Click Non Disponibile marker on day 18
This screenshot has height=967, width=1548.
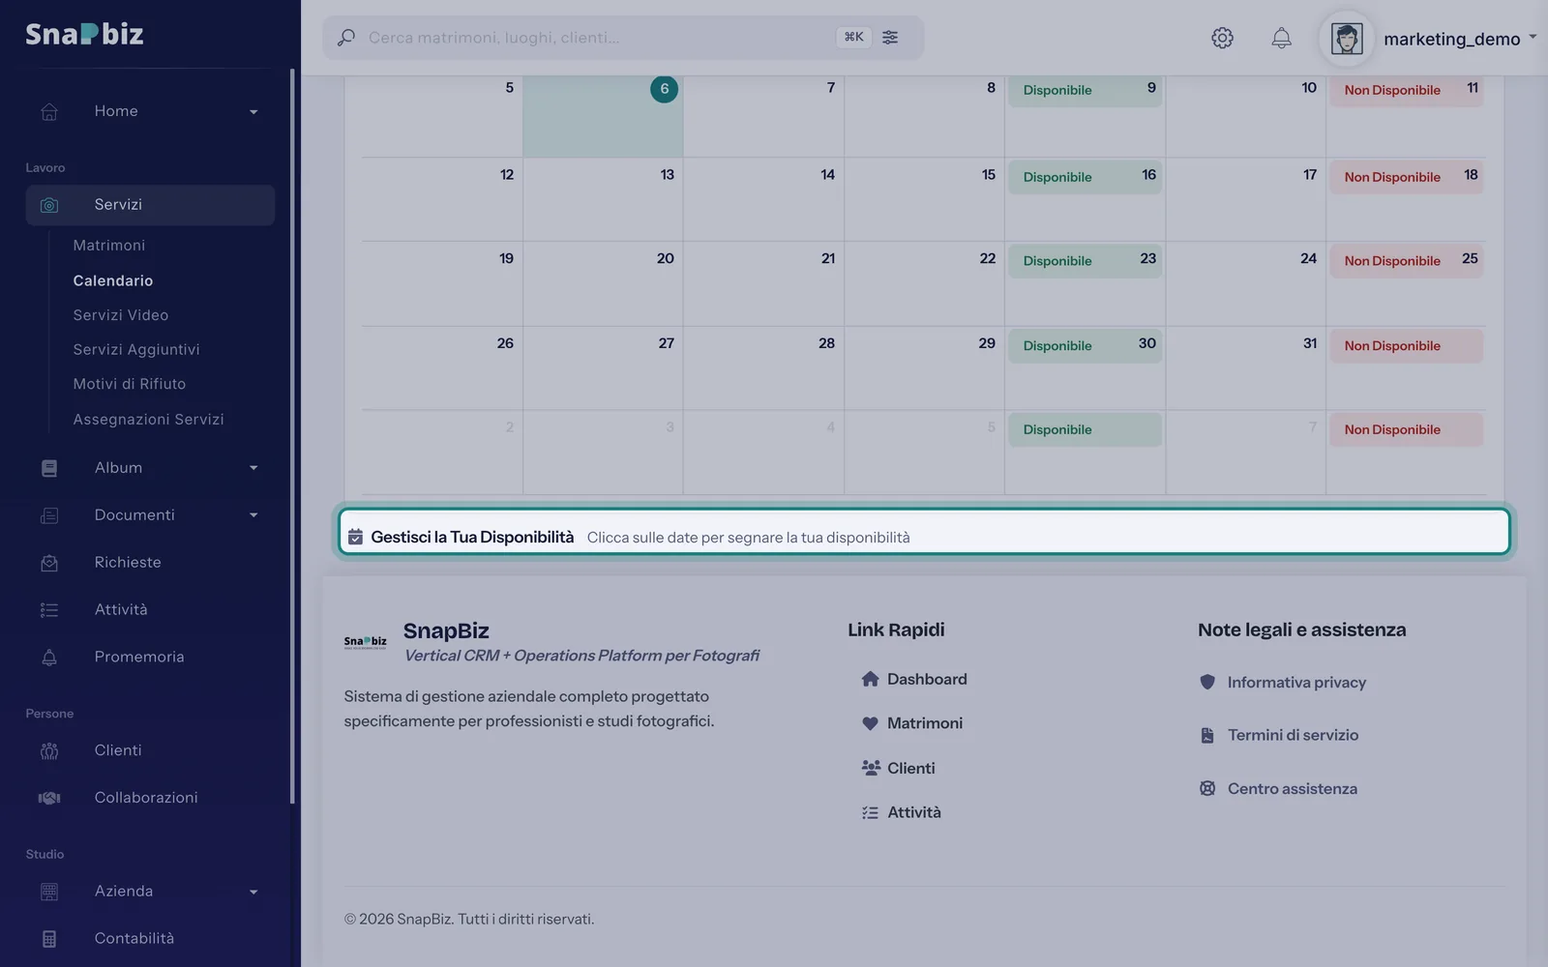pyautogui.click(x=1406, y=177)
